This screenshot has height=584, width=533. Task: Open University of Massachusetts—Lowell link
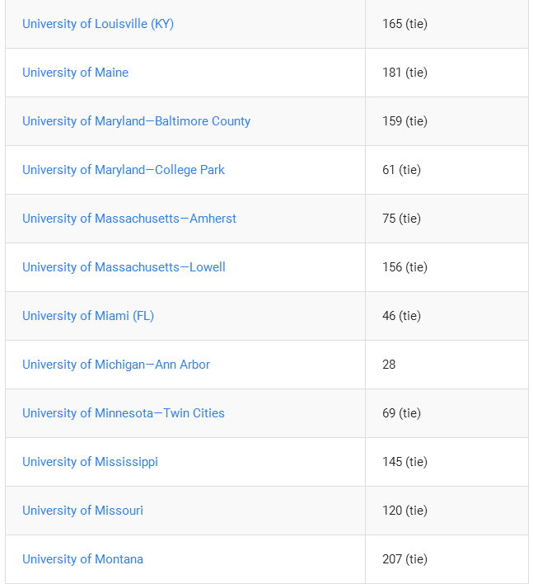pyautogui.click(x=124, y=267)
